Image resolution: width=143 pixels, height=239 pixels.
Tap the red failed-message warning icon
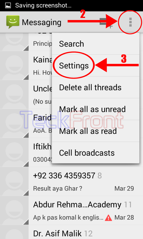click(108, 218)
